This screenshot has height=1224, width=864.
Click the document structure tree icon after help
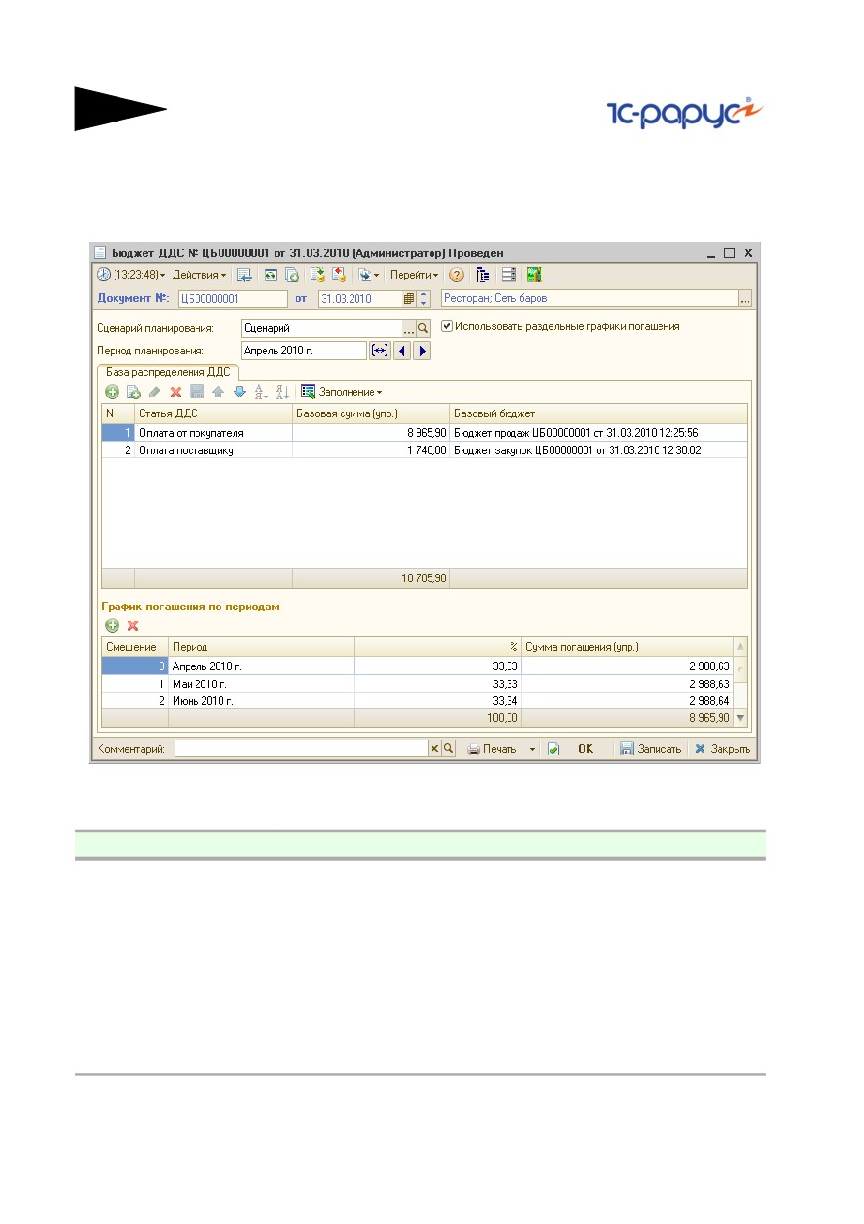pyautogui.click(x=483, y=275)
